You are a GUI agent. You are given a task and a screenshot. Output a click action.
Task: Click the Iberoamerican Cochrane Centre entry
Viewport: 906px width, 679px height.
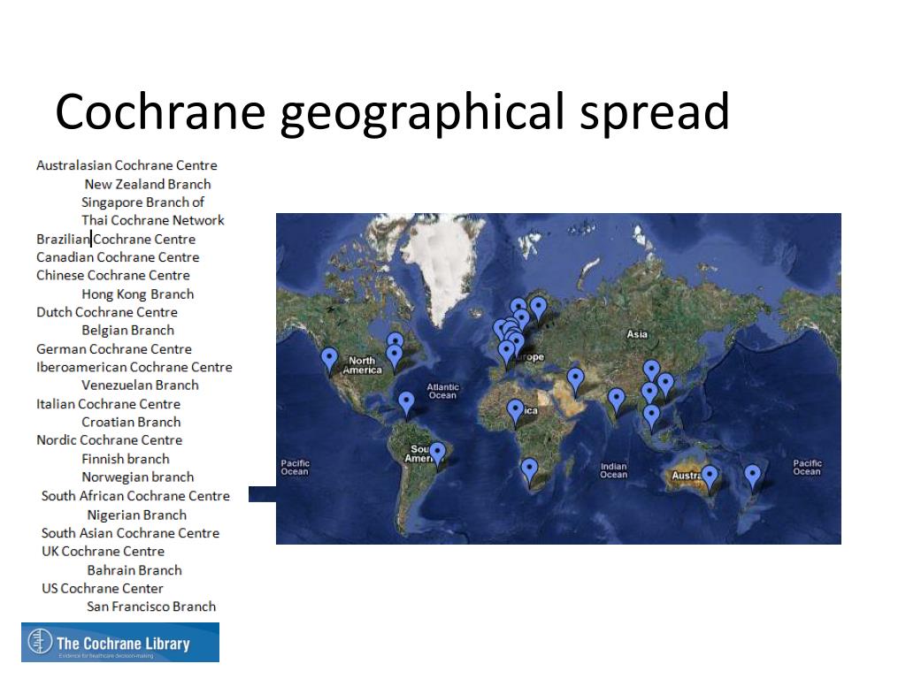[134, 367]
